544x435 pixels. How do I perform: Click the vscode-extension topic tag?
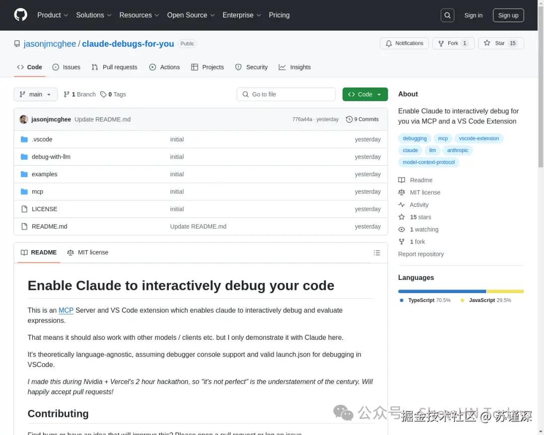click(x=479, y=138)
